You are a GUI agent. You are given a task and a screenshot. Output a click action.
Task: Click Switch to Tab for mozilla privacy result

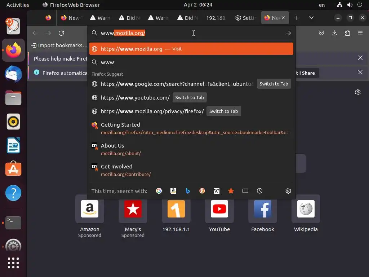223,111
